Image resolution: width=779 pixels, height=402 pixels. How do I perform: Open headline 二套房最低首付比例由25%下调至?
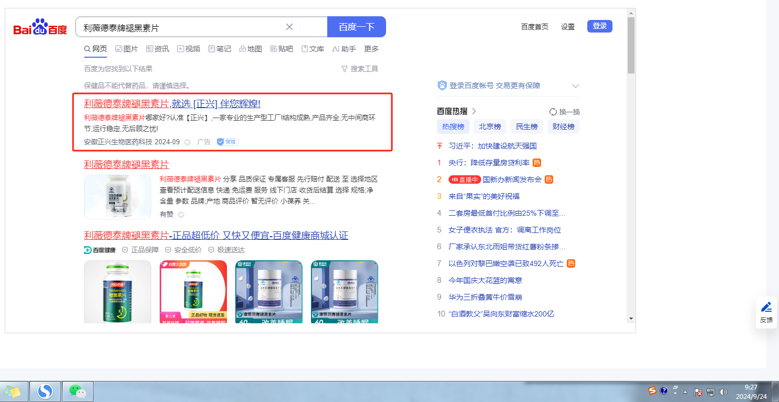(x=507, y=213)
